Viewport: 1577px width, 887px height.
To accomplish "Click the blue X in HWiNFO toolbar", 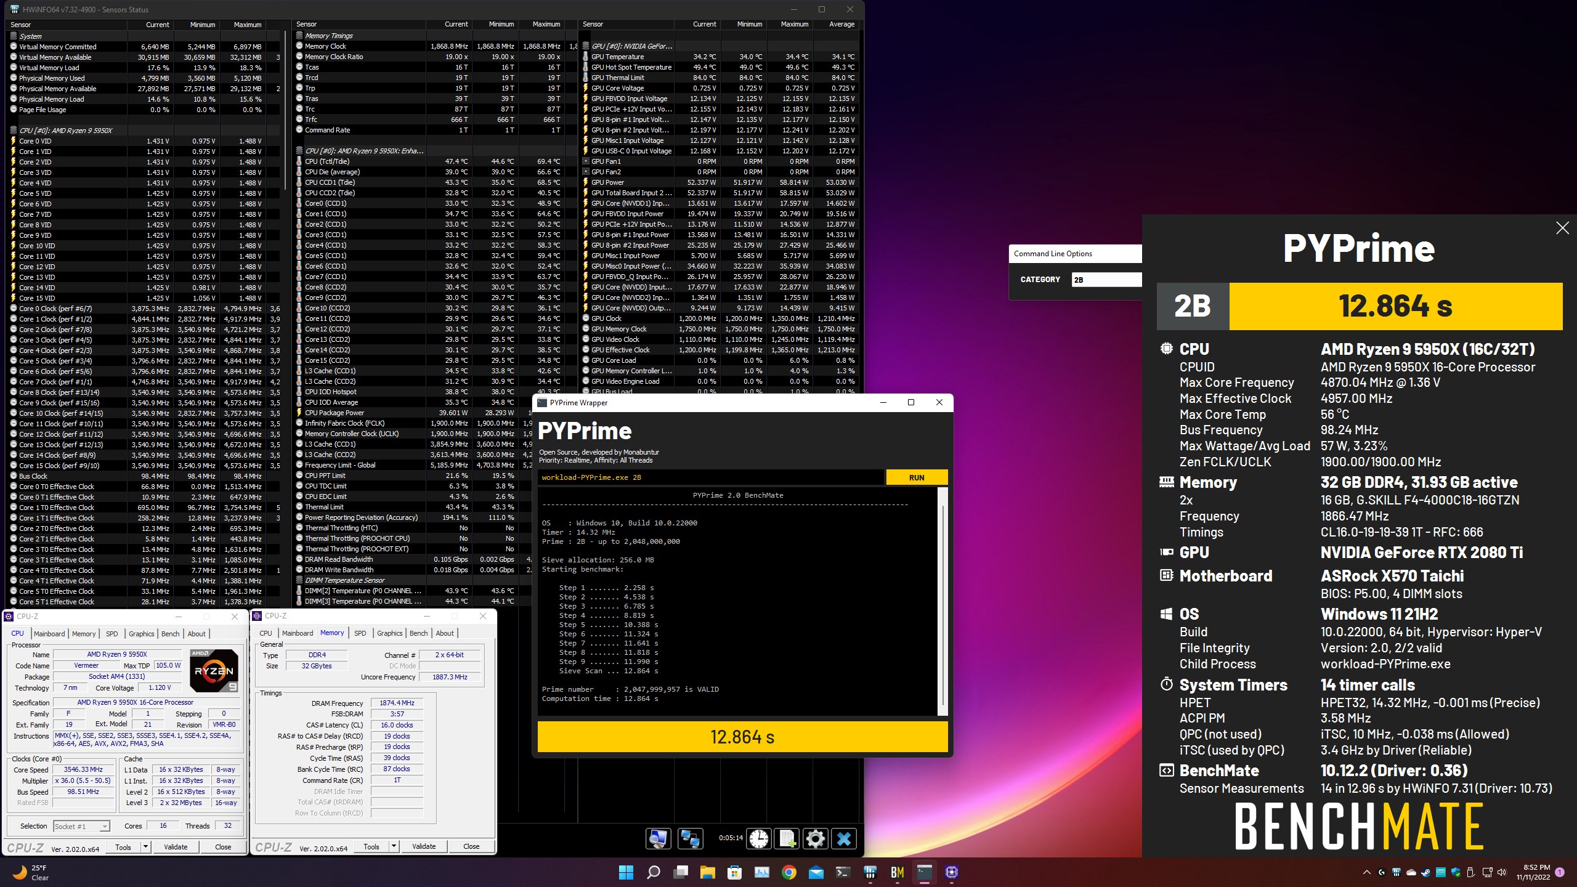I will [x=843, y=838].
